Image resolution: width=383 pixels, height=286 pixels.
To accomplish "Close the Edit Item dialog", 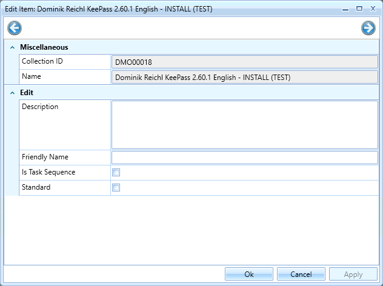I will pyautogui.click(x=373, y=9).
